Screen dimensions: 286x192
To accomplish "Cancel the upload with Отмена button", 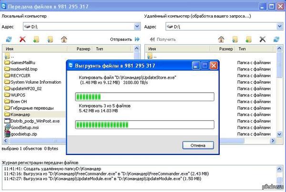I will click(x=198, y=145).
